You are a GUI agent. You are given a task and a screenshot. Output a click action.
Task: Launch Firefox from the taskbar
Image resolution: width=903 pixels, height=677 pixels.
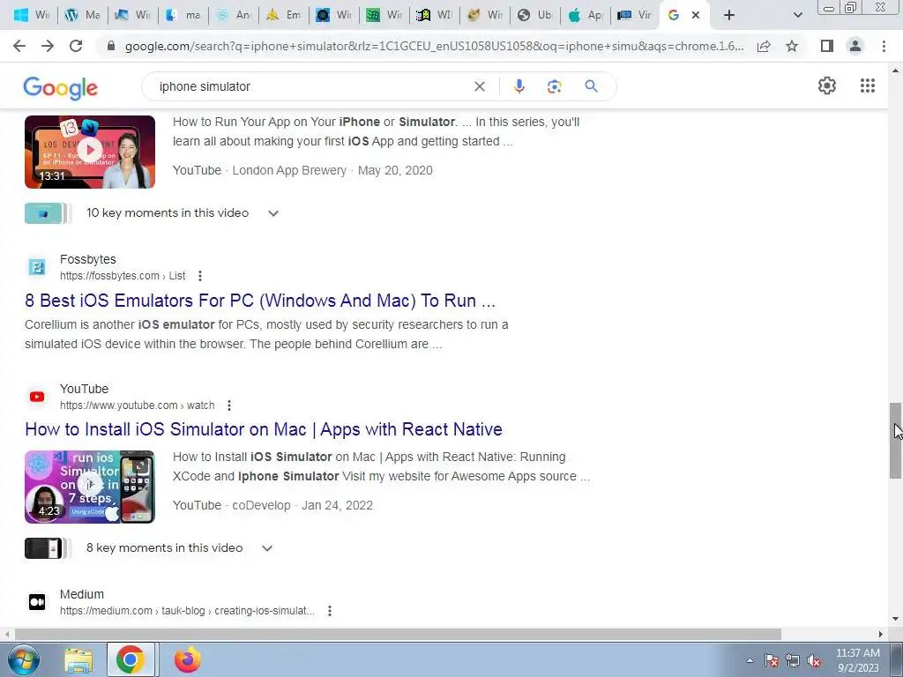pyautogui.click(x=188, y=659)
